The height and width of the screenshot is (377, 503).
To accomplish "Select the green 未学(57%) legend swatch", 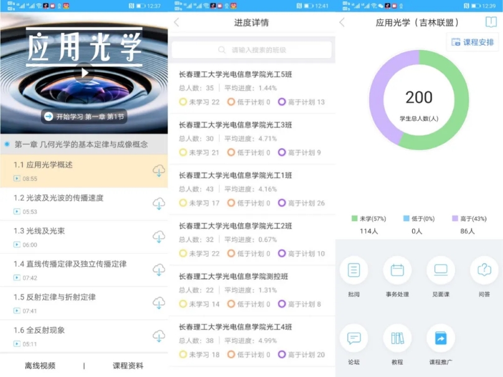I will point(355,219).
